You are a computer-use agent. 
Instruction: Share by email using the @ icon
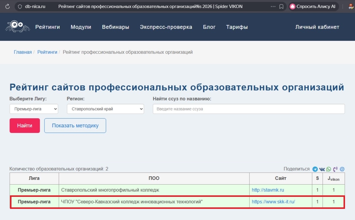(x=342, y=169)
